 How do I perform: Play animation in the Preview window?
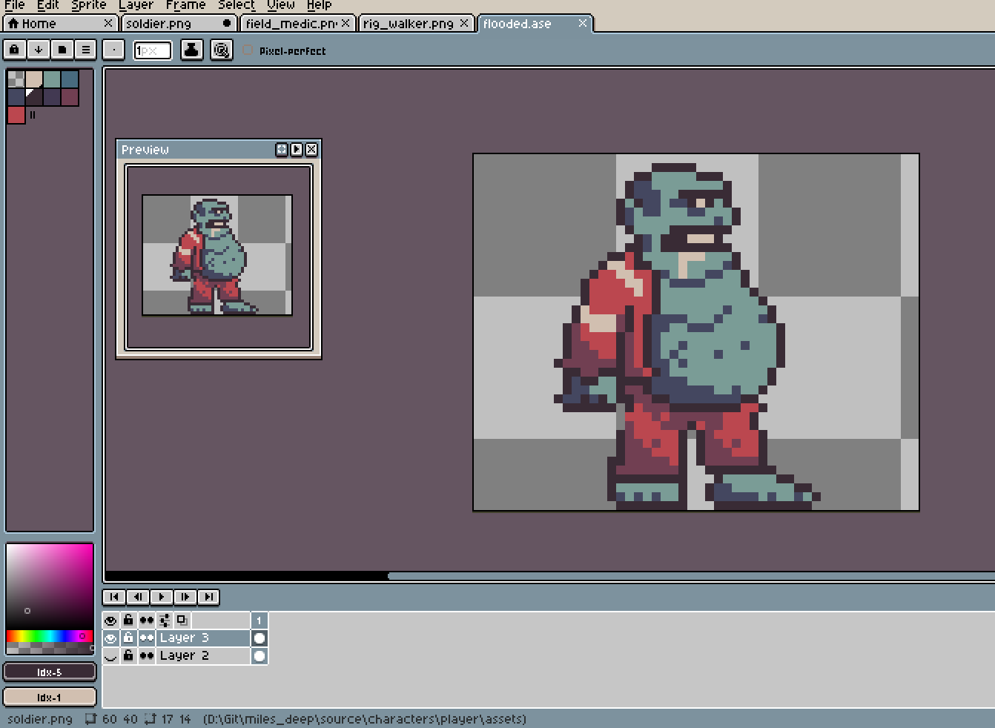(x=297, y=149)
